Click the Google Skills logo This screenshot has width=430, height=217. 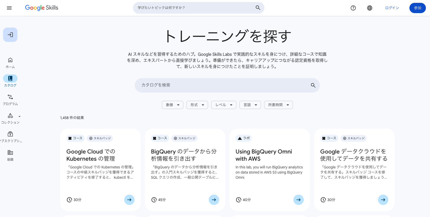tap(42, 8)
